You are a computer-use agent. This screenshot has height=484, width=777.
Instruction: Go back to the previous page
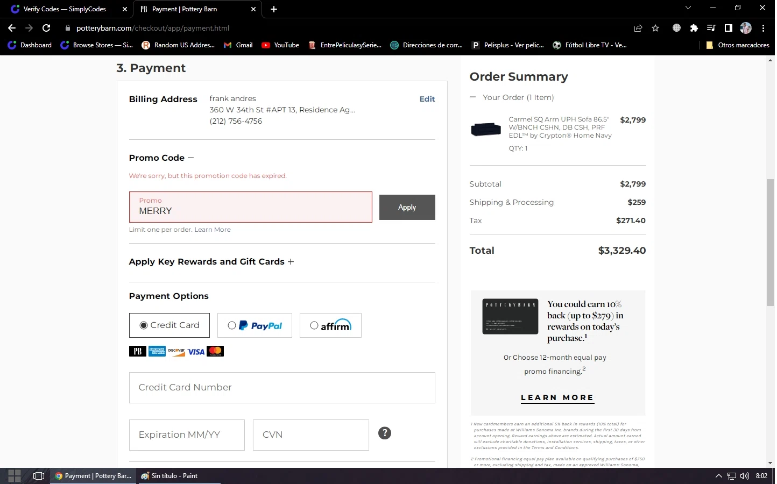click(12, 28)
